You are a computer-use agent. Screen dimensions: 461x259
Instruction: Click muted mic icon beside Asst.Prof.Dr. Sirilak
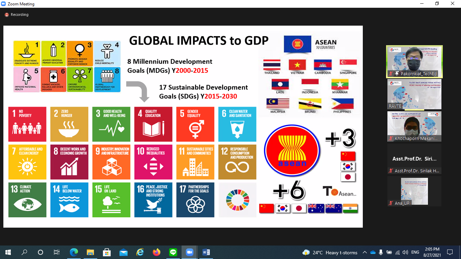[x=391, y=171]
